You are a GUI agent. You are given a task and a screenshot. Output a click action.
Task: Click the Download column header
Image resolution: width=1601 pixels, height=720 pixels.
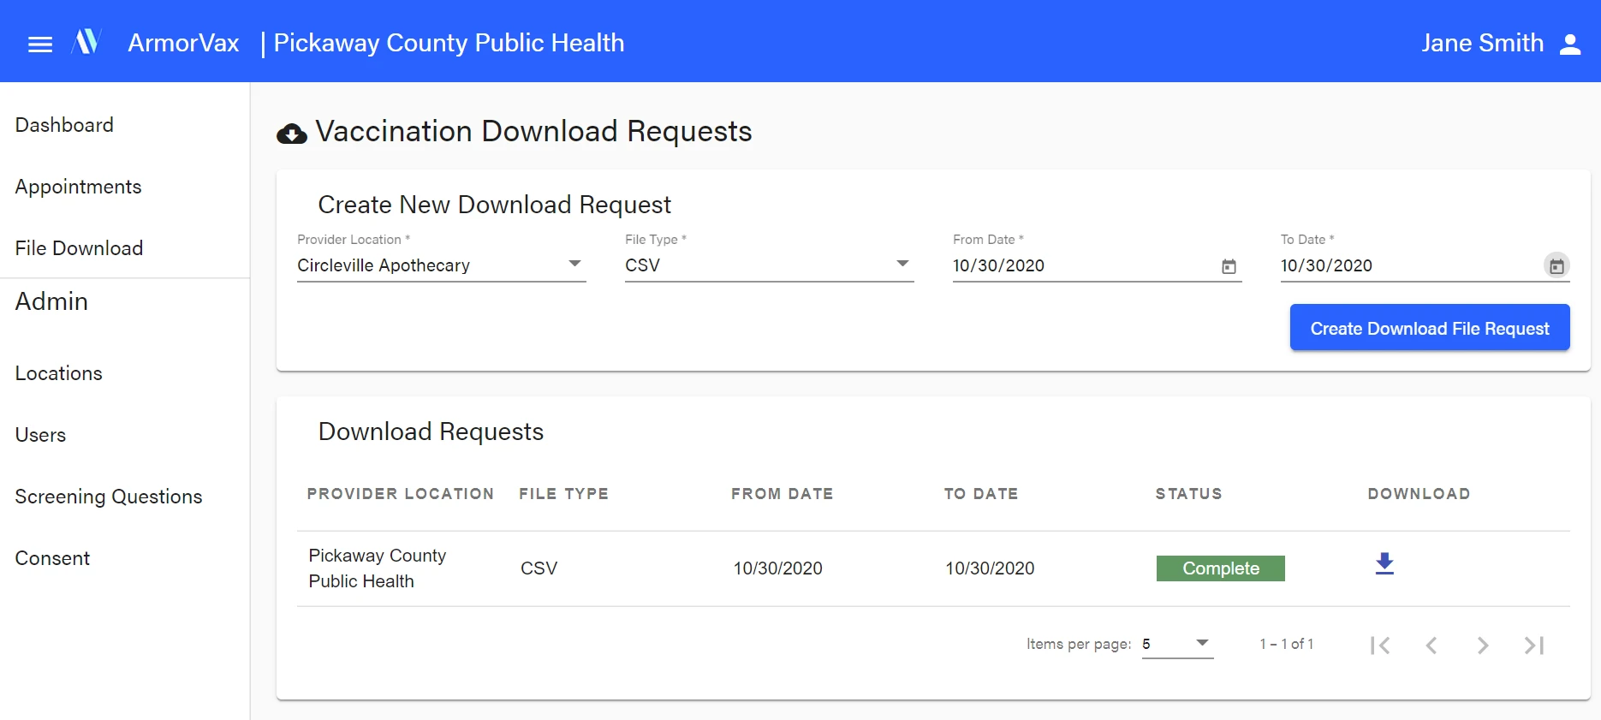point(1419,494)
